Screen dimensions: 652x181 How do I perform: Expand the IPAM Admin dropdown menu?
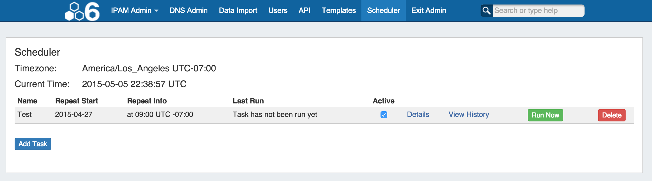134,11
